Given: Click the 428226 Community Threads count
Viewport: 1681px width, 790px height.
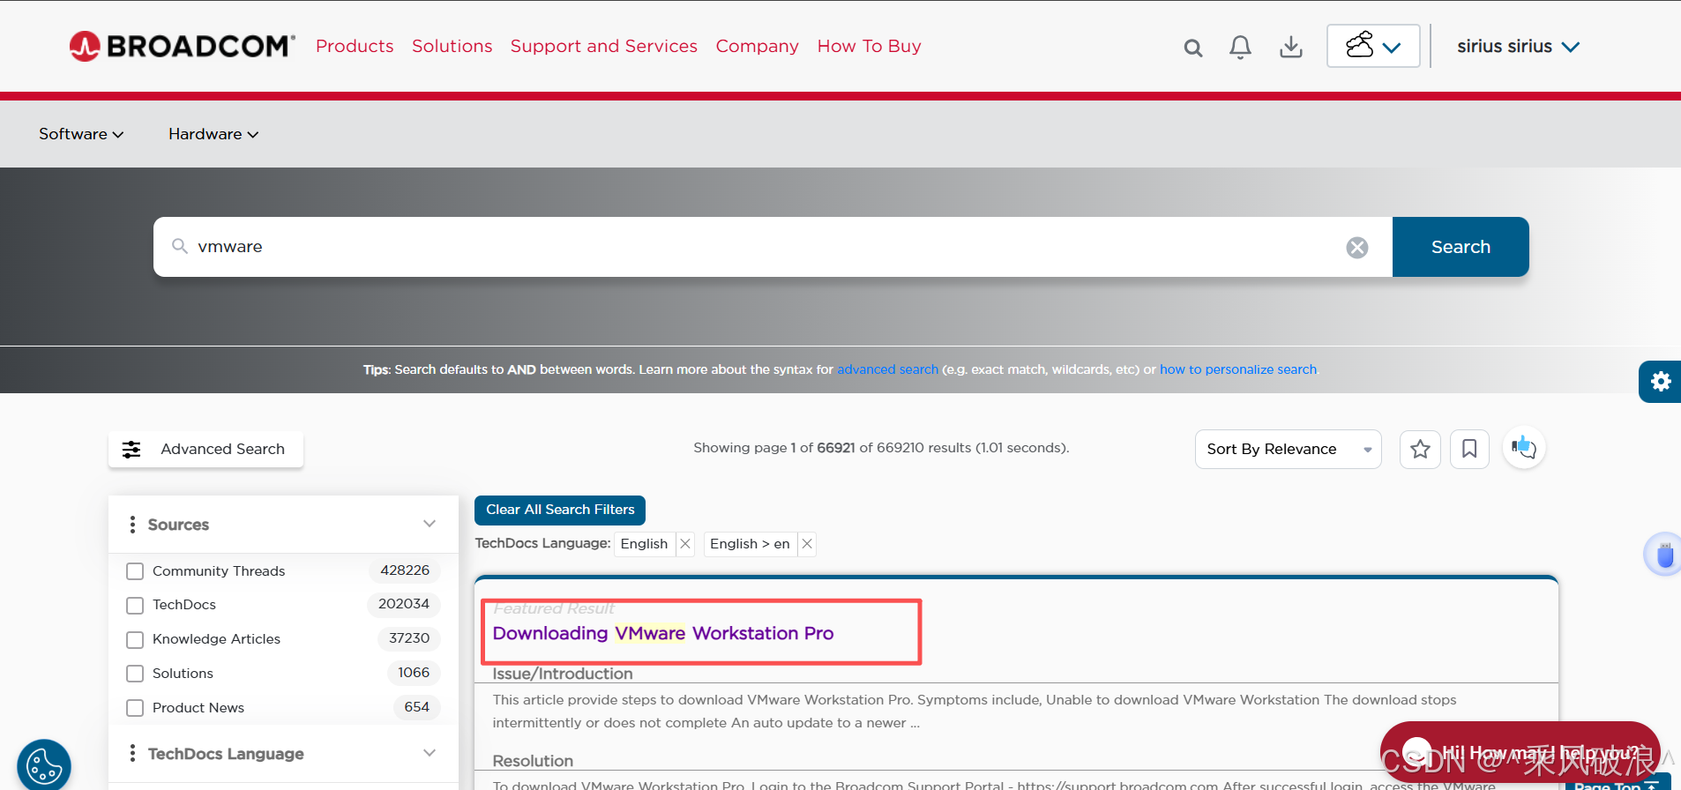Looking at the screenshot, I should (x=405, y=570).
